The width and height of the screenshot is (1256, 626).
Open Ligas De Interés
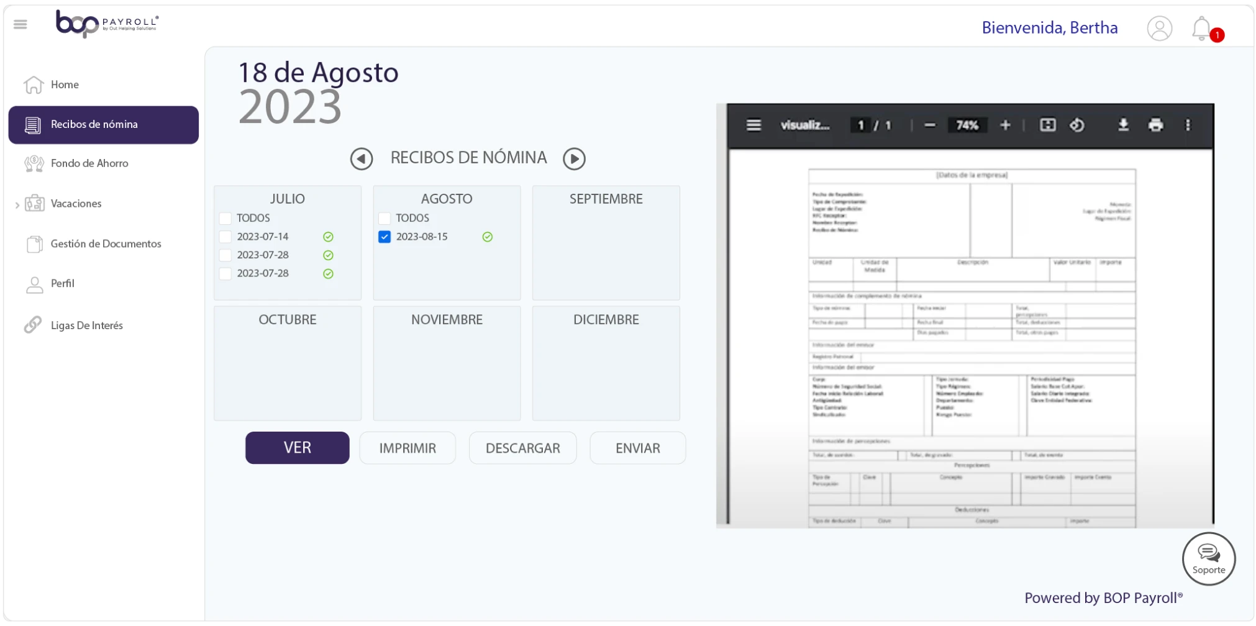coord(86,325)
